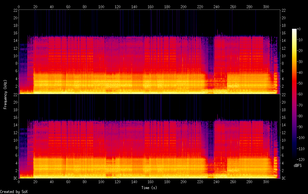The width and height of the screenshot is (308, 194).
Task: Click the 22 kHz label at upper channel's top-right
Action: point(283,10)
